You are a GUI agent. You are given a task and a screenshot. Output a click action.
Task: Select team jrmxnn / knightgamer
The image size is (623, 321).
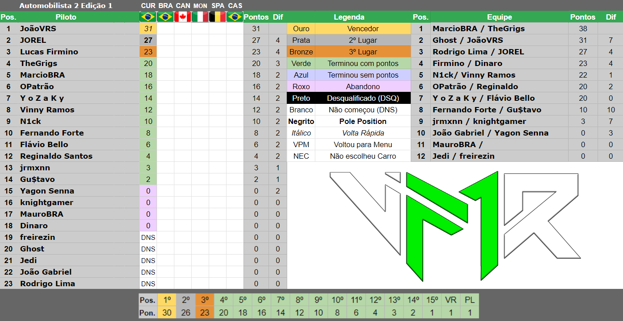pos(479,121)
